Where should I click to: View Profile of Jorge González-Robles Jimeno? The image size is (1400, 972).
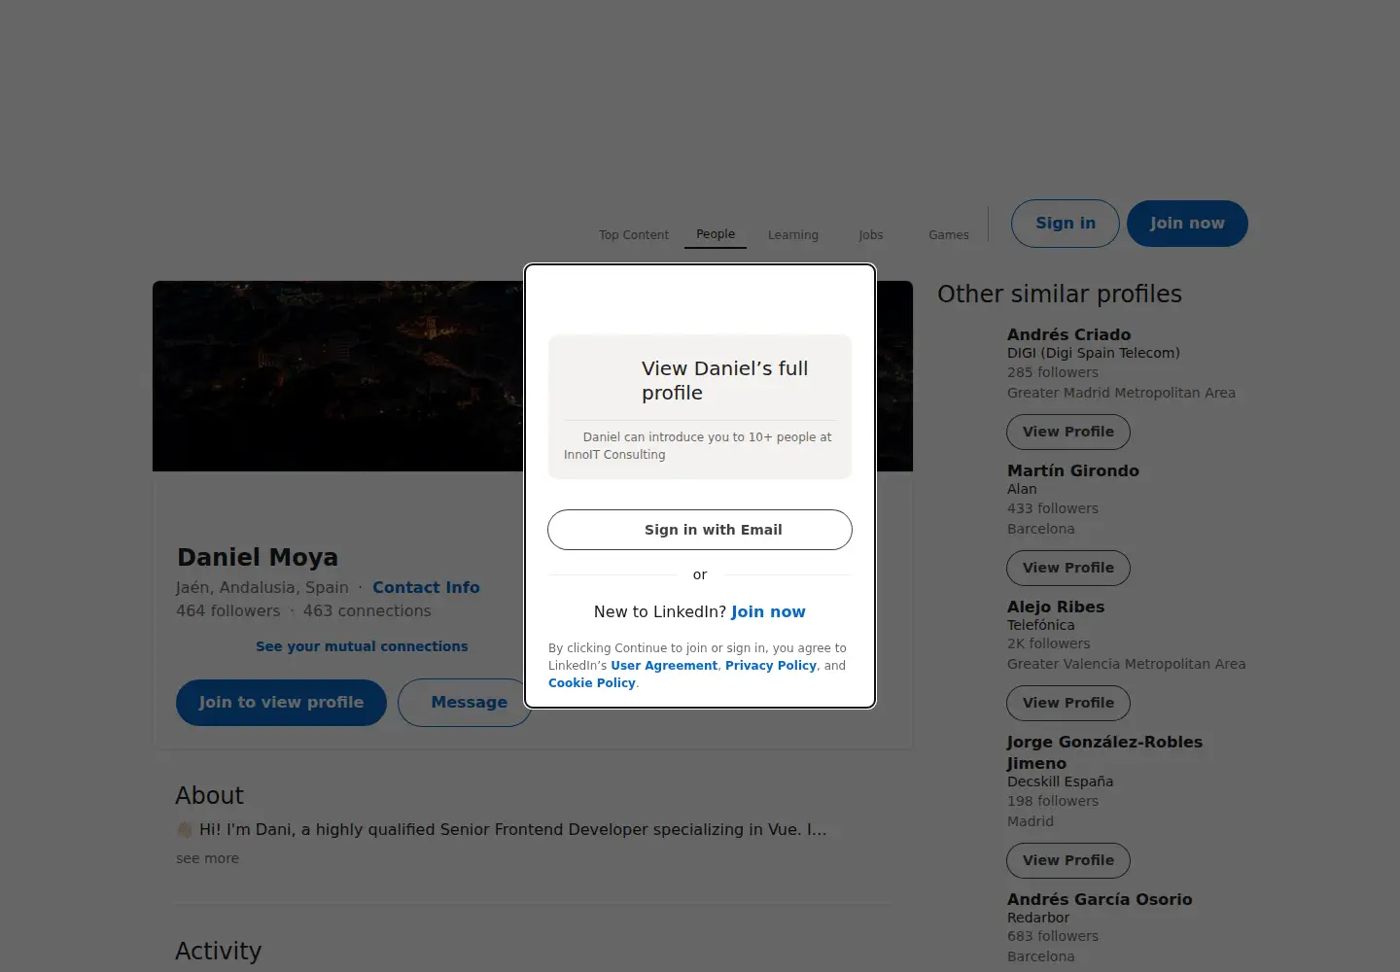coord(1068,861)
